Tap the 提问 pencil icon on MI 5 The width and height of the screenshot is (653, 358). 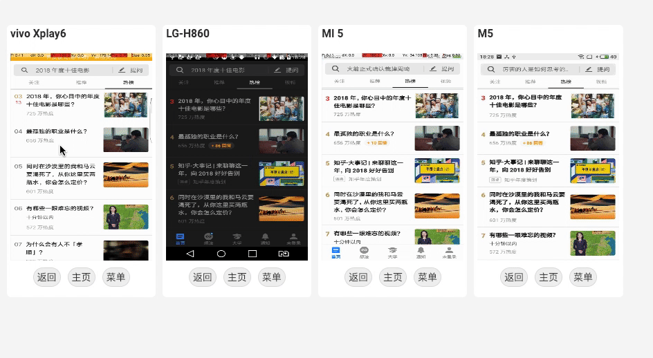tap(433, 68)
